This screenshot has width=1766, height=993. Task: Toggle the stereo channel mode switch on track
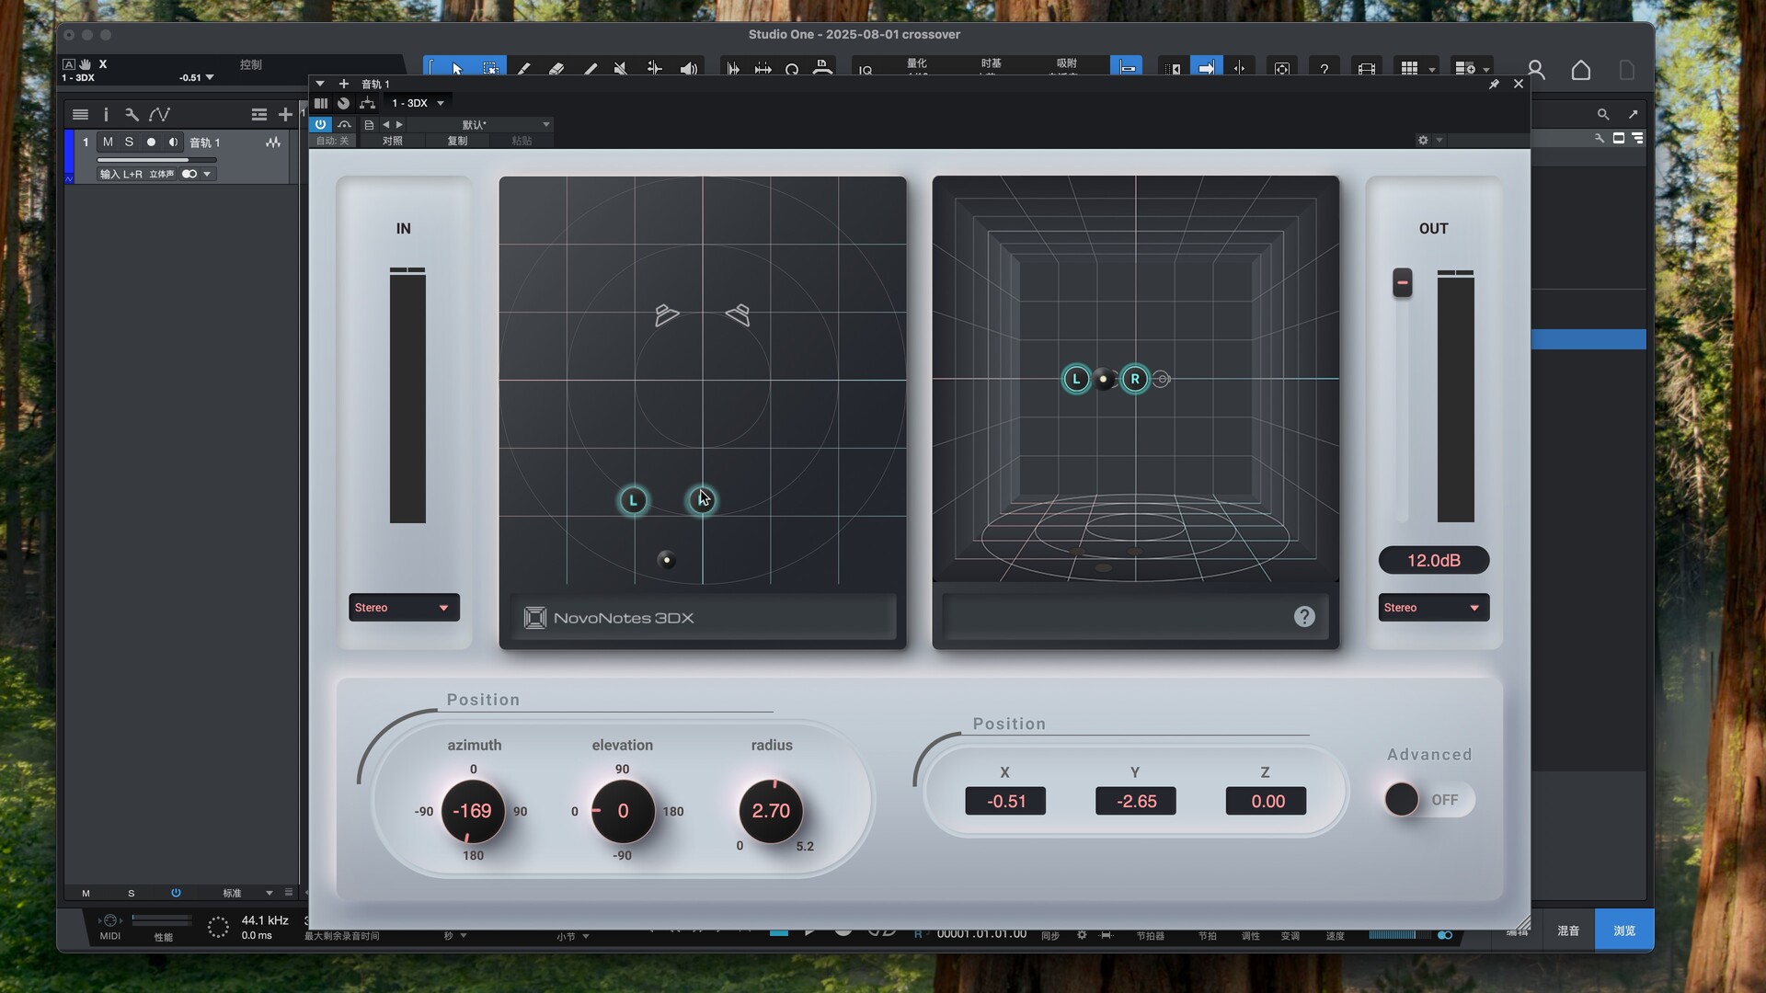pyautogui.click(x=189, y=174)
